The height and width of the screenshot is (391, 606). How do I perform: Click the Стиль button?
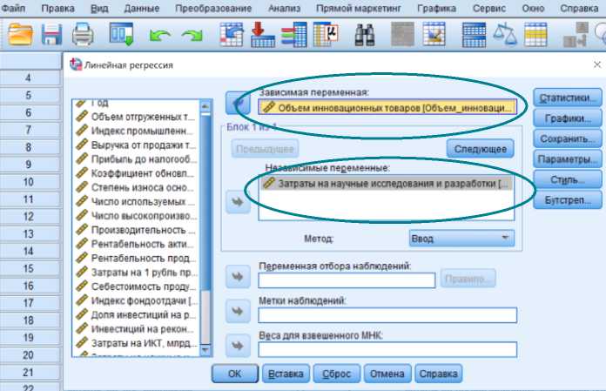[x=568, y=179]
